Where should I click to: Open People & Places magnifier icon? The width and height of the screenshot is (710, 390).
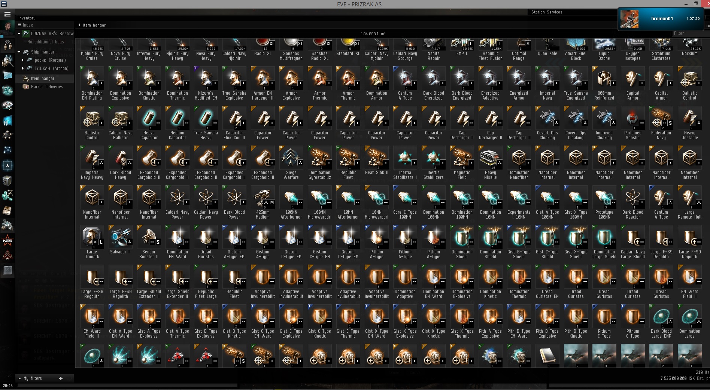[7, 60]
